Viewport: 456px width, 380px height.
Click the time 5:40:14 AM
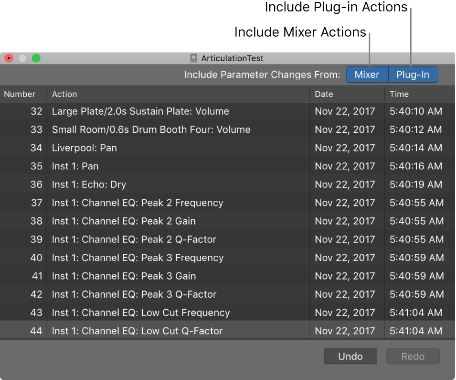(416, 148)
